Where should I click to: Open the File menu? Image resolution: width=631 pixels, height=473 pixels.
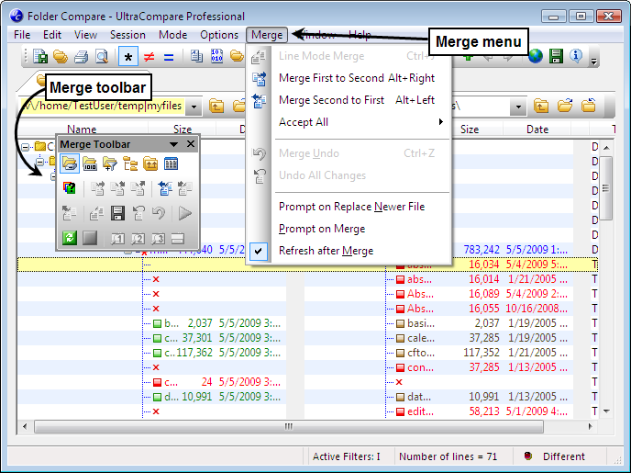[x=22, y=35]
